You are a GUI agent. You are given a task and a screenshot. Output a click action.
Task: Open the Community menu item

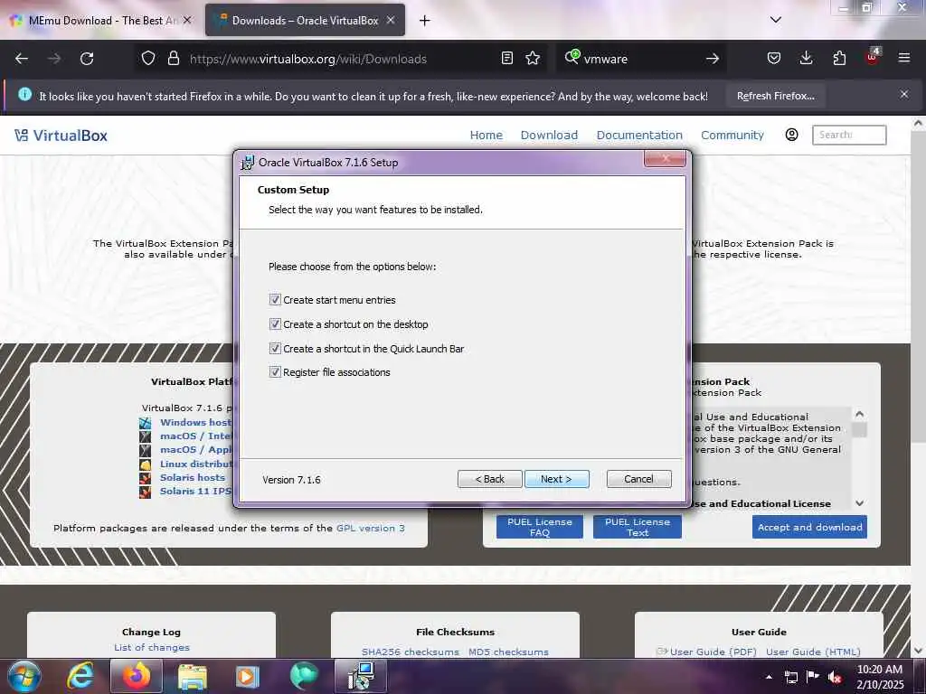(x=732, y=136)
